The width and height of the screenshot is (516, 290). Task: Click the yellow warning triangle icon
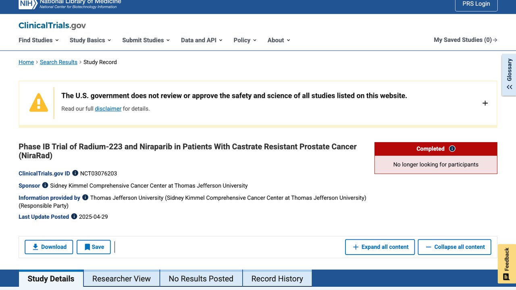(x=39, y=103)
